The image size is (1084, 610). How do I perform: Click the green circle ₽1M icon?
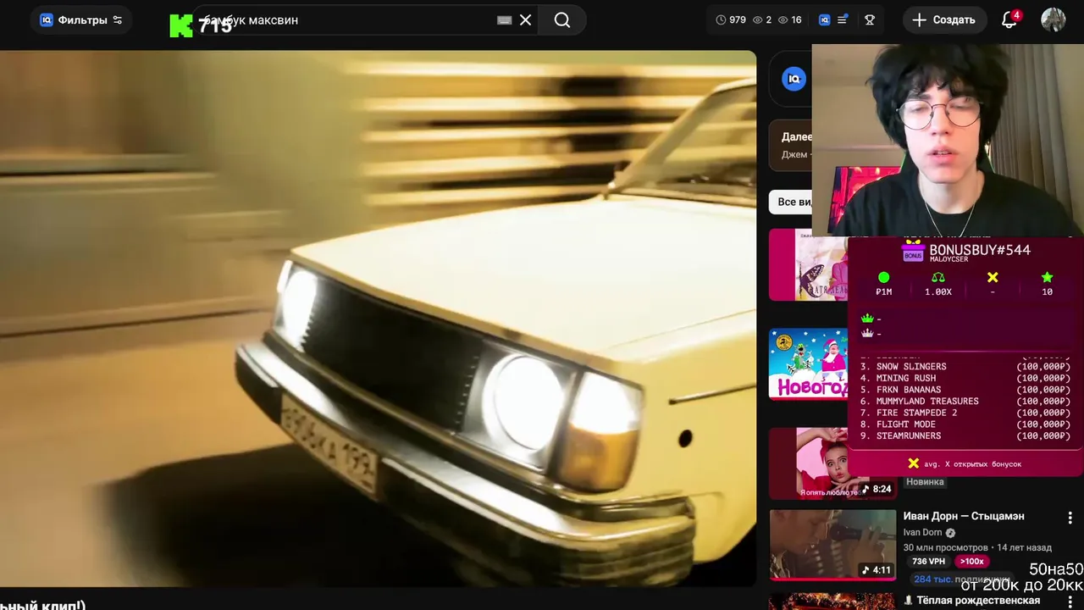[x=883, y=277]
